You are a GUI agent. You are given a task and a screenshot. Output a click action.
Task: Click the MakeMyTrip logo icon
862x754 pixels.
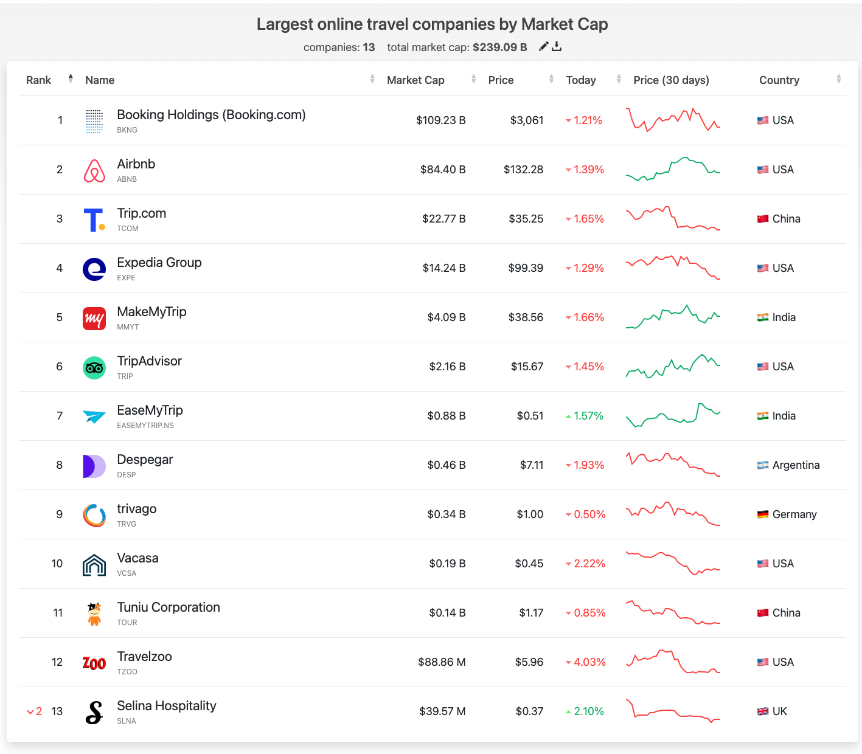[94, 319]
